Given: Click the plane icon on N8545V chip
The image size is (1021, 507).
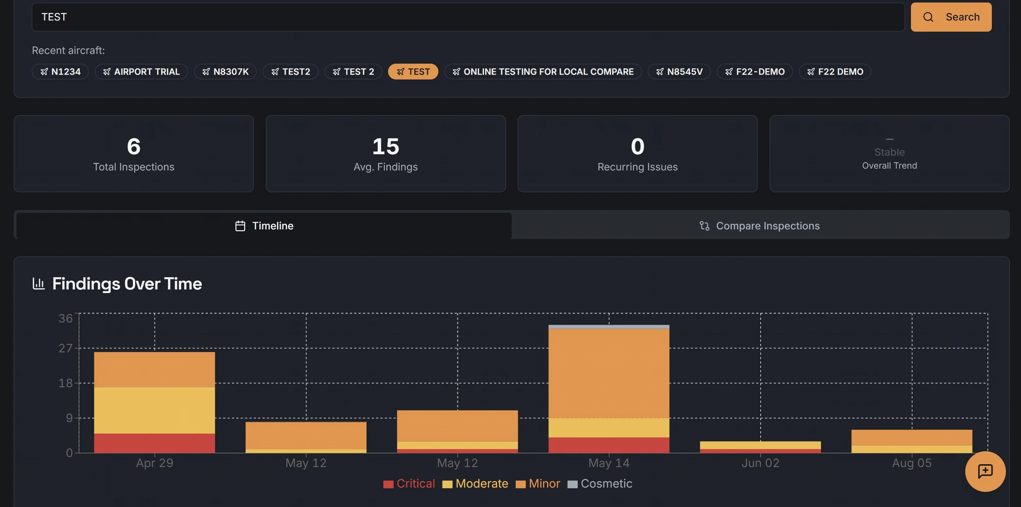Looking at the screenshot, I should click(x=660, y=71).
